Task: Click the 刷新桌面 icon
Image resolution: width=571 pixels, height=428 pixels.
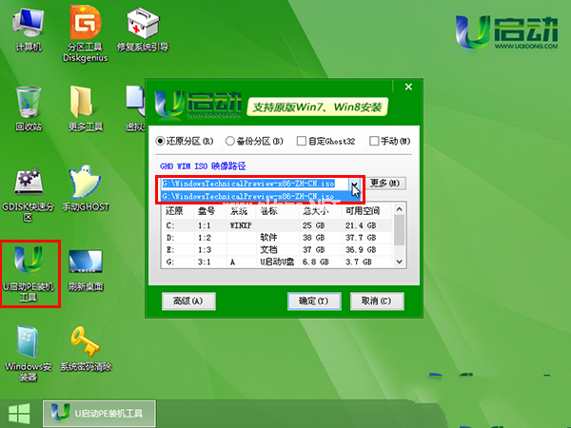Action: point(86,268)
